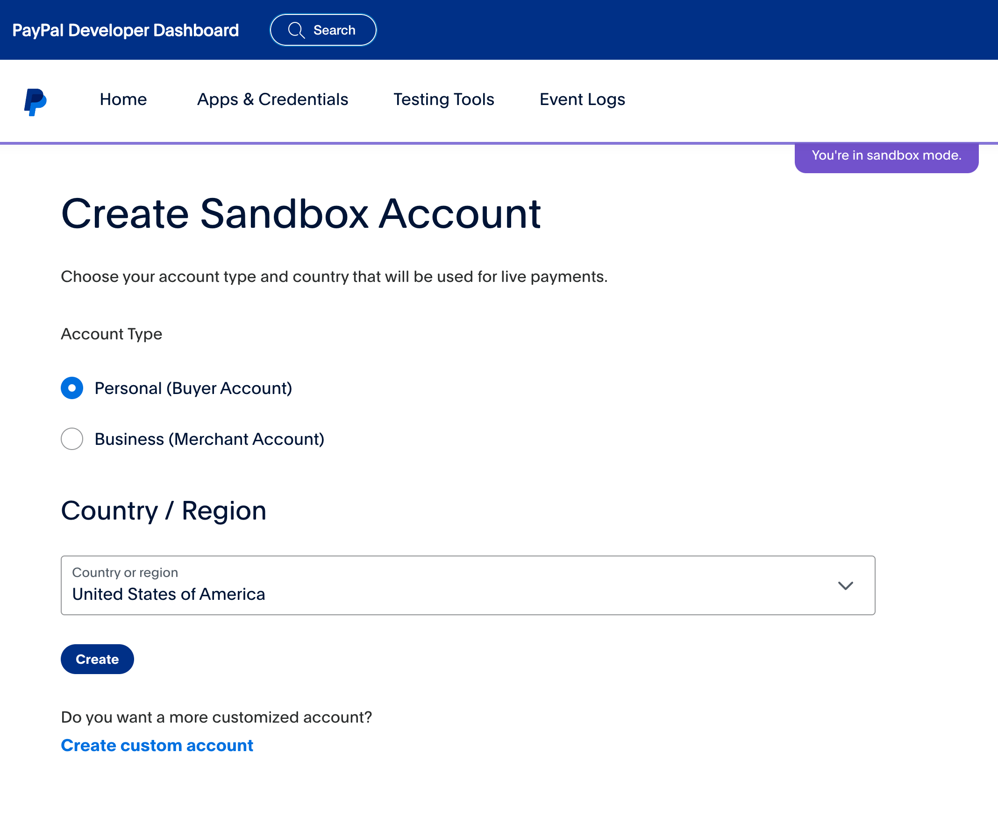The height and width of the screenshot is (816, 998).
Task: Click the Search pill button text
Action: [x=334, y=30]
